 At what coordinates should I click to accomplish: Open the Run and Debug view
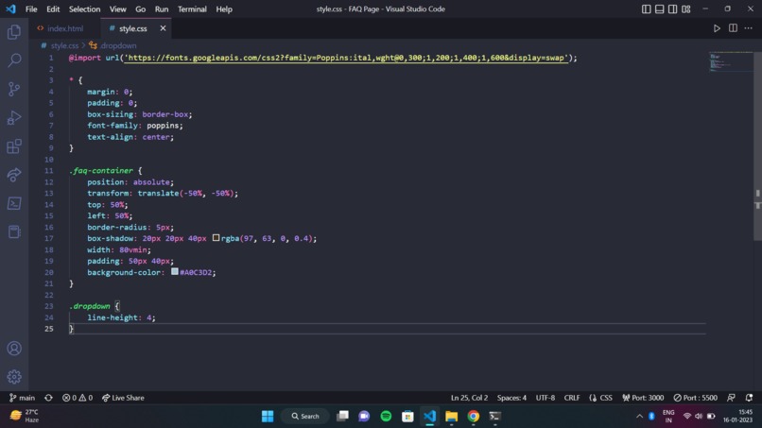click(14, 117)
